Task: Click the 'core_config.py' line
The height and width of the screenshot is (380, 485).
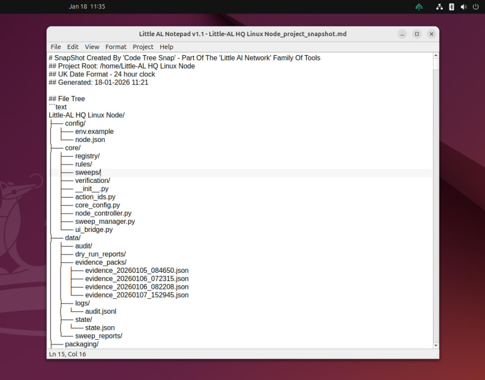Action: 98,205
